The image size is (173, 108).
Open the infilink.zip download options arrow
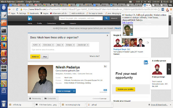coord(33,104)
